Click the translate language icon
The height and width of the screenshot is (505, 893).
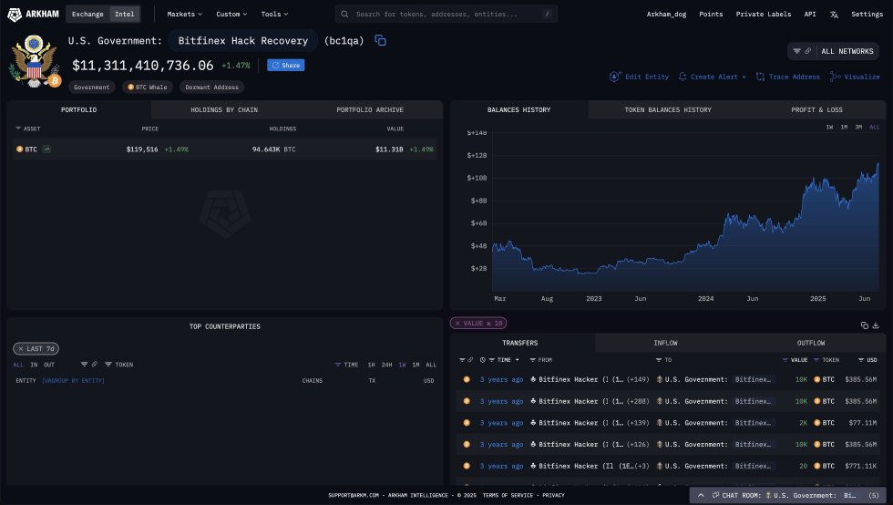(x=834, y=15)
